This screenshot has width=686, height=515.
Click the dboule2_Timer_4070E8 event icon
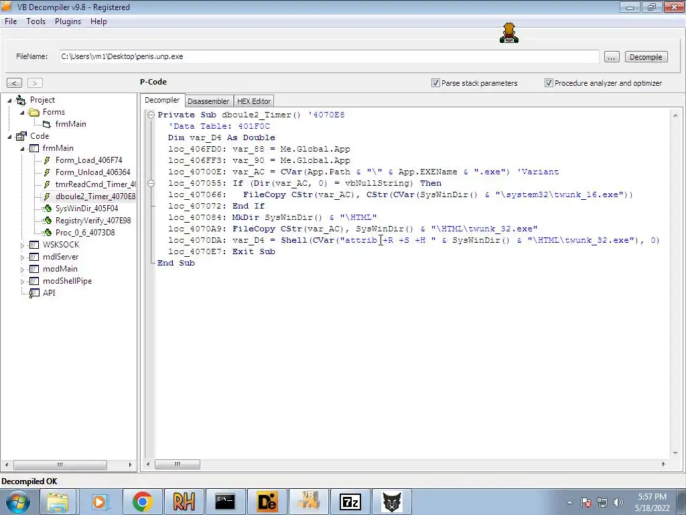pos(47,196)
